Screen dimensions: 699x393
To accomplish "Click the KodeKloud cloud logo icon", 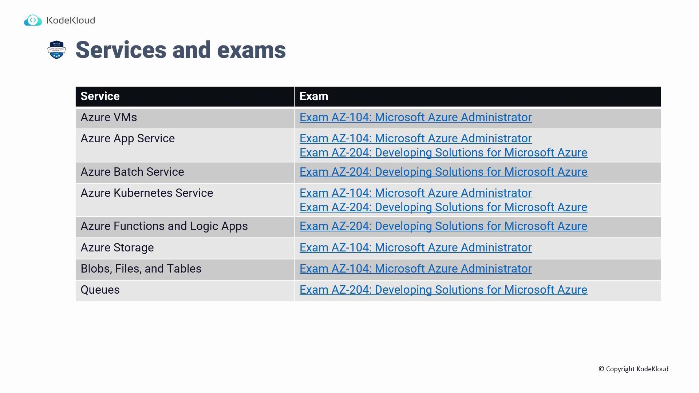I will [x=33, y=20].
